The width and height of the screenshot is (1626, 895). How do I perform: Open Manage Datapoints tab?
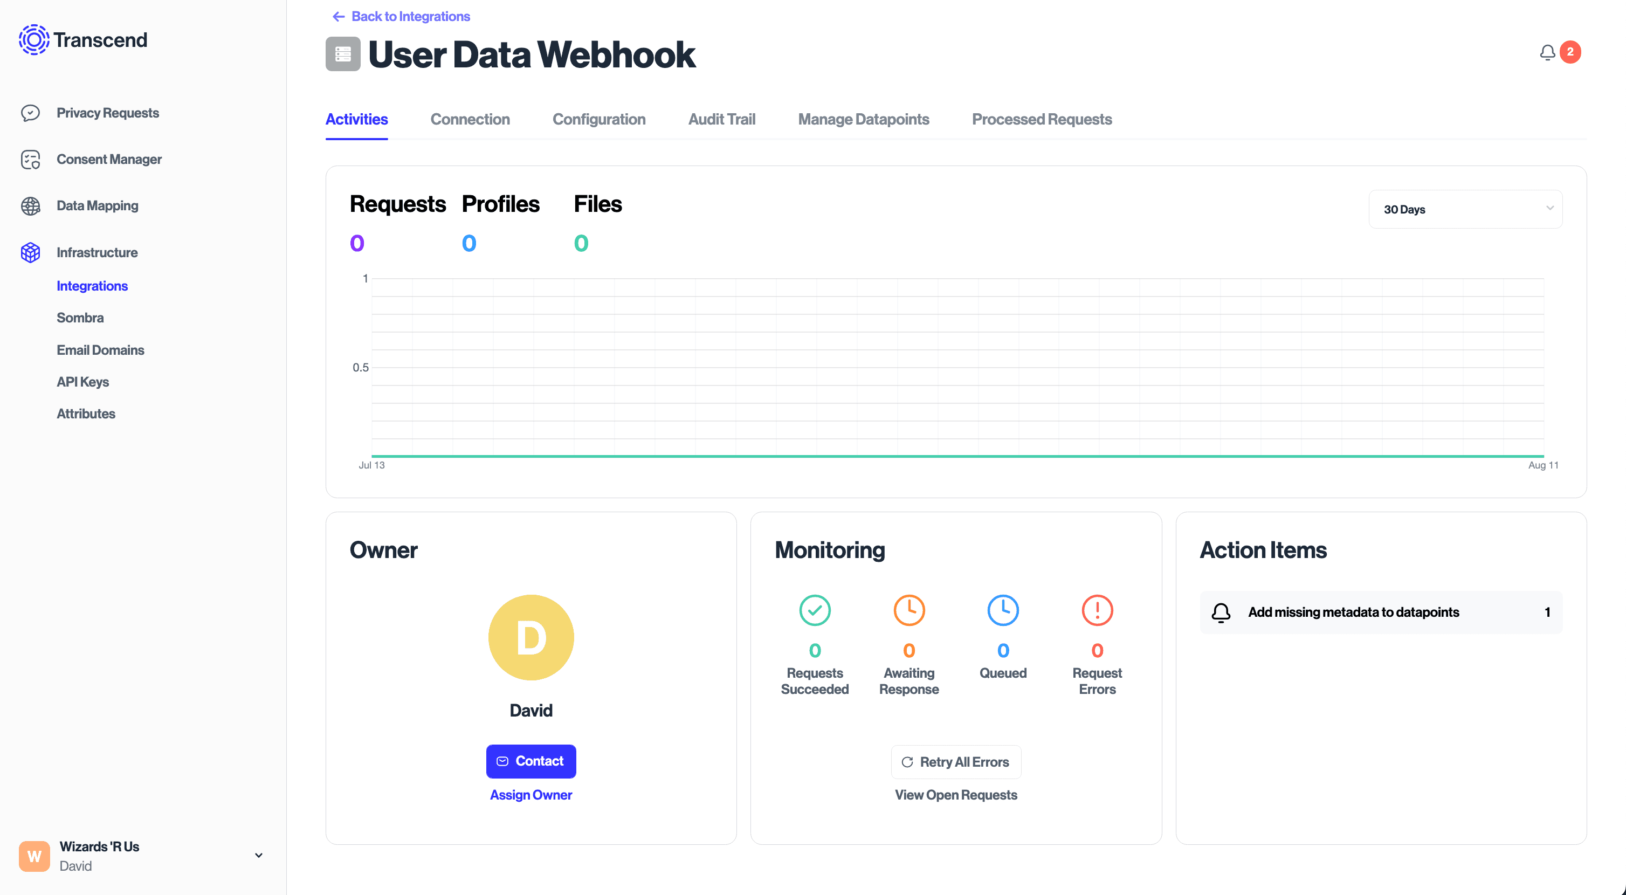click(x=864, y=118)
